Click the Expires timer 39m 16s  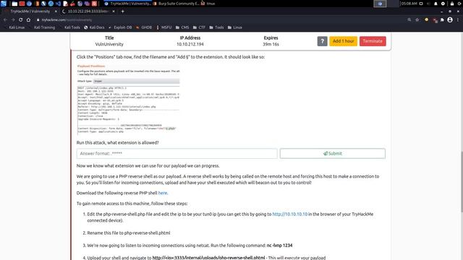(271, 44)
